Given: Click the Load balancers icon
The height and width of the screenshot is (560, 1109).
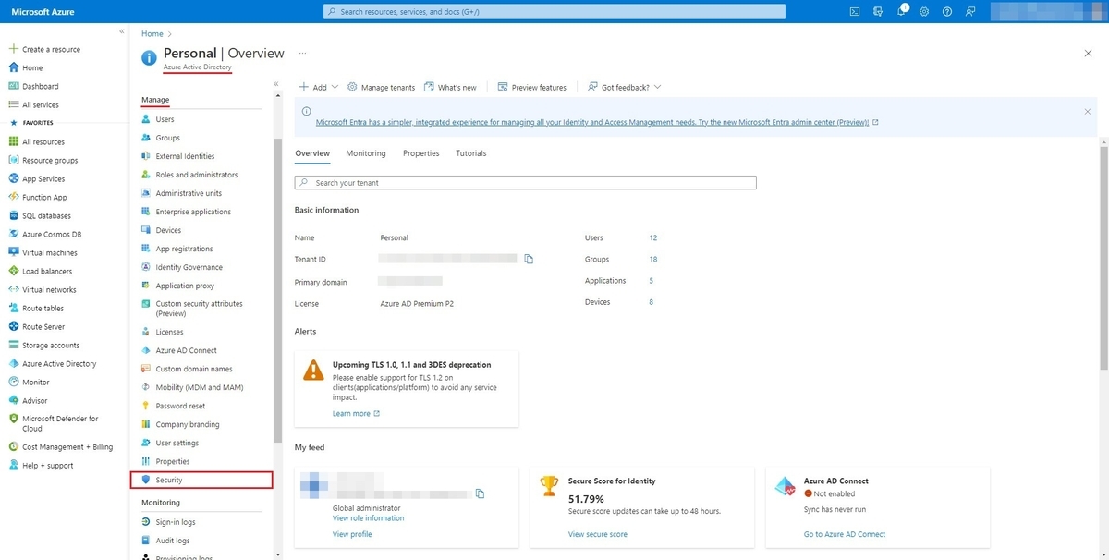Looking at the screenshot, I should [14, 271].
